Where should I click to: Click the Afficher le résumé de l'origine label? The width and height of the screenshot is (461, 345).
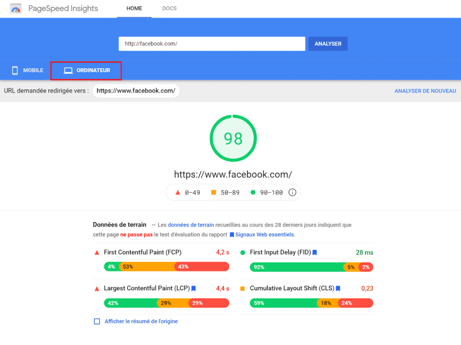[x=141, y=321]
